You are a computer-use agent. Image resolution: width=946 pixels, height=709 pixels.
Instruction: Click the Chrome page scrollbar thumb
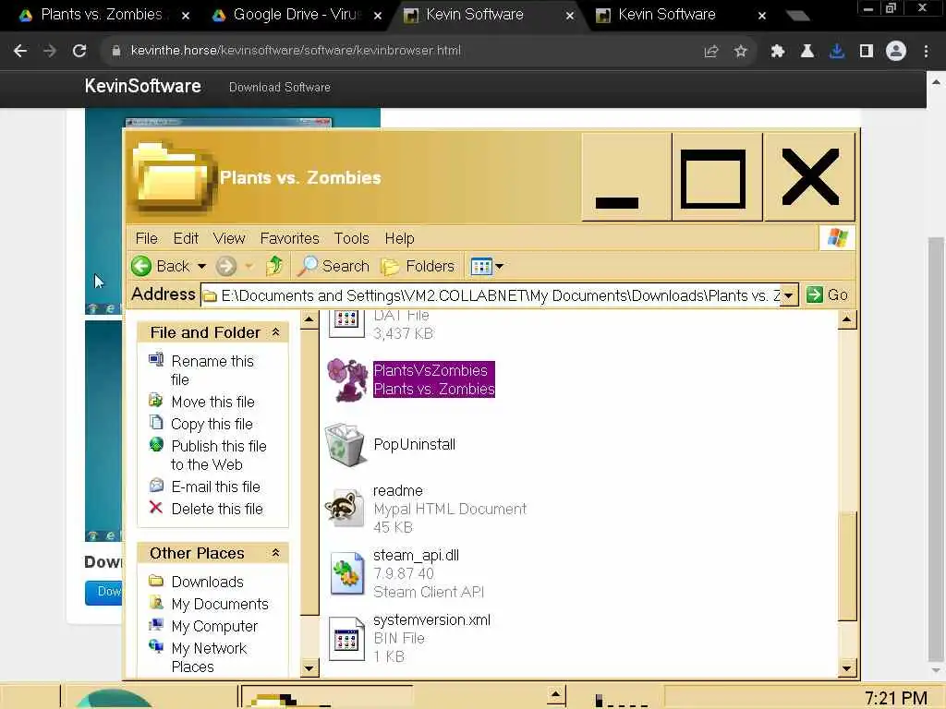(936, 448)
